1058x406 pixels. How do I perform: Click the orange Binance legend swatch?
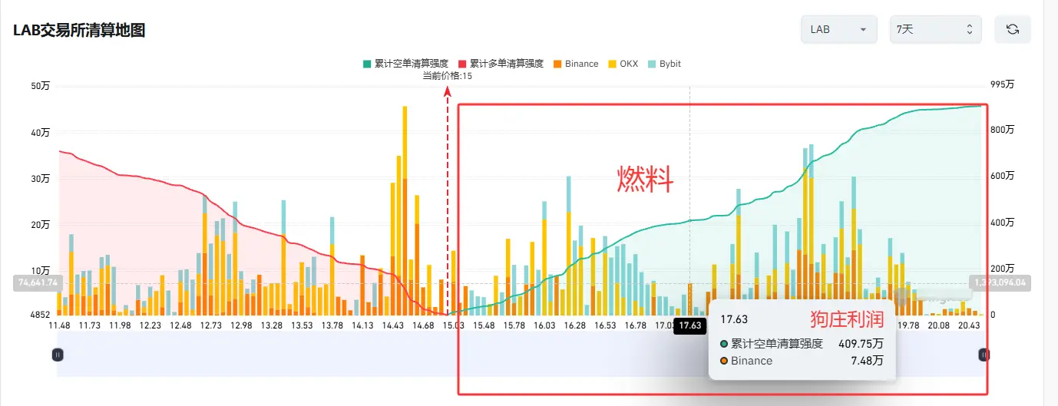(x=557, y=64)
